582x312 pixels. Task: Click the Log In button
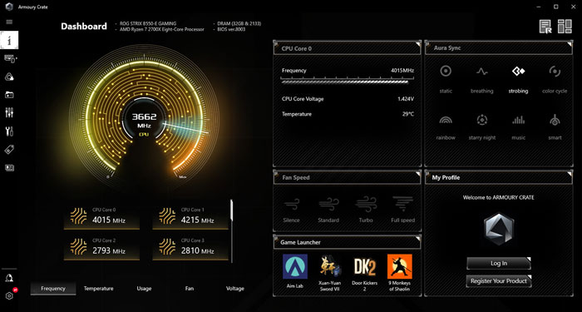pyautogui.click(x=499, y=264)
